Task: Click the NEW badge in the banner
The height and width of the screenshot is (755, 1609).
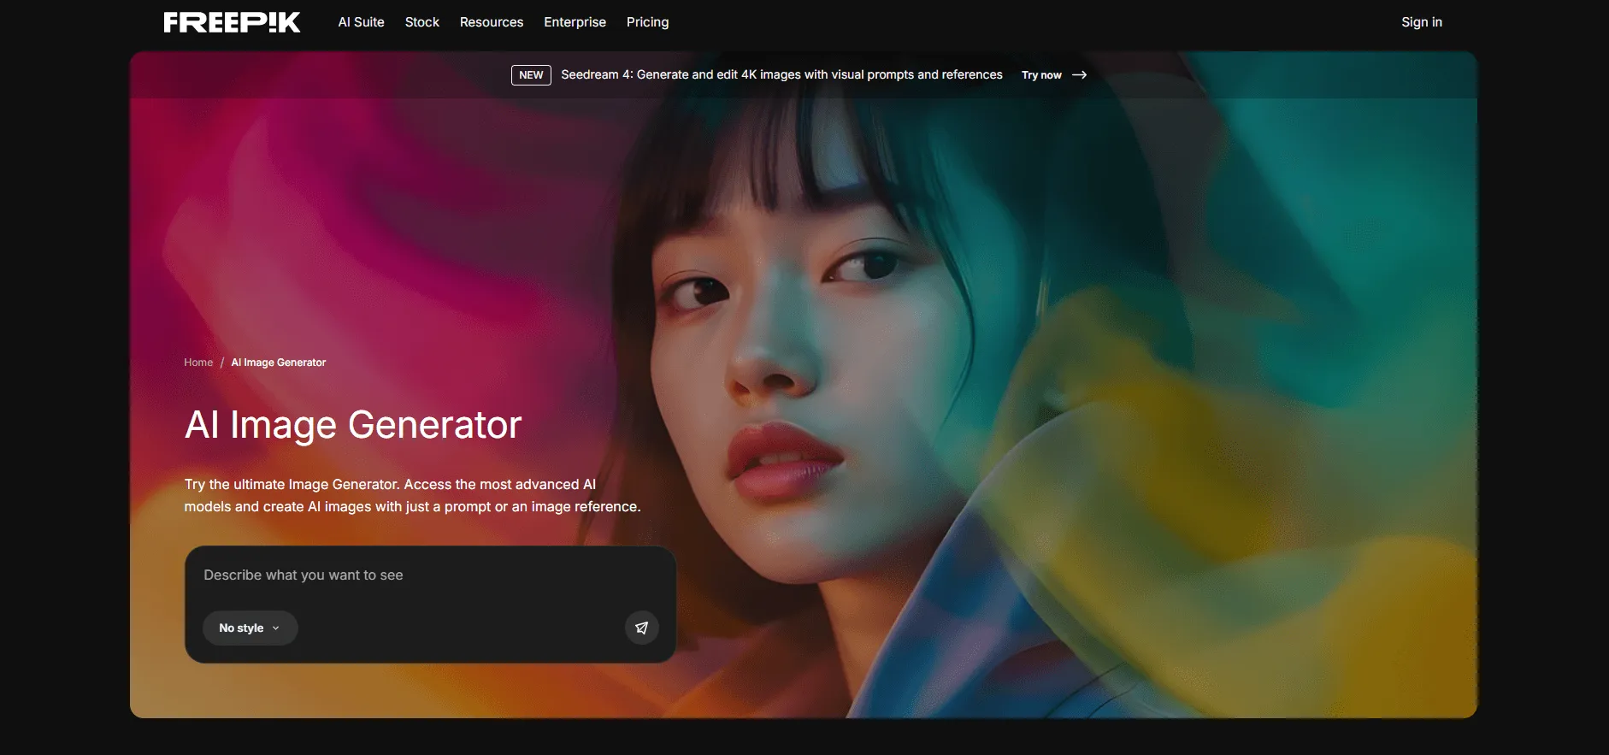Action: 531,75
